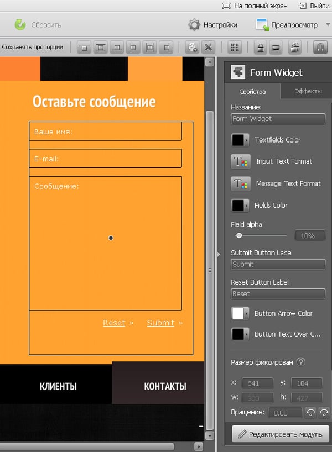This screenshot has height=452, width=332.
Task: Open the Button Arrow Color swatch
Action: click(x=240, y=313)
